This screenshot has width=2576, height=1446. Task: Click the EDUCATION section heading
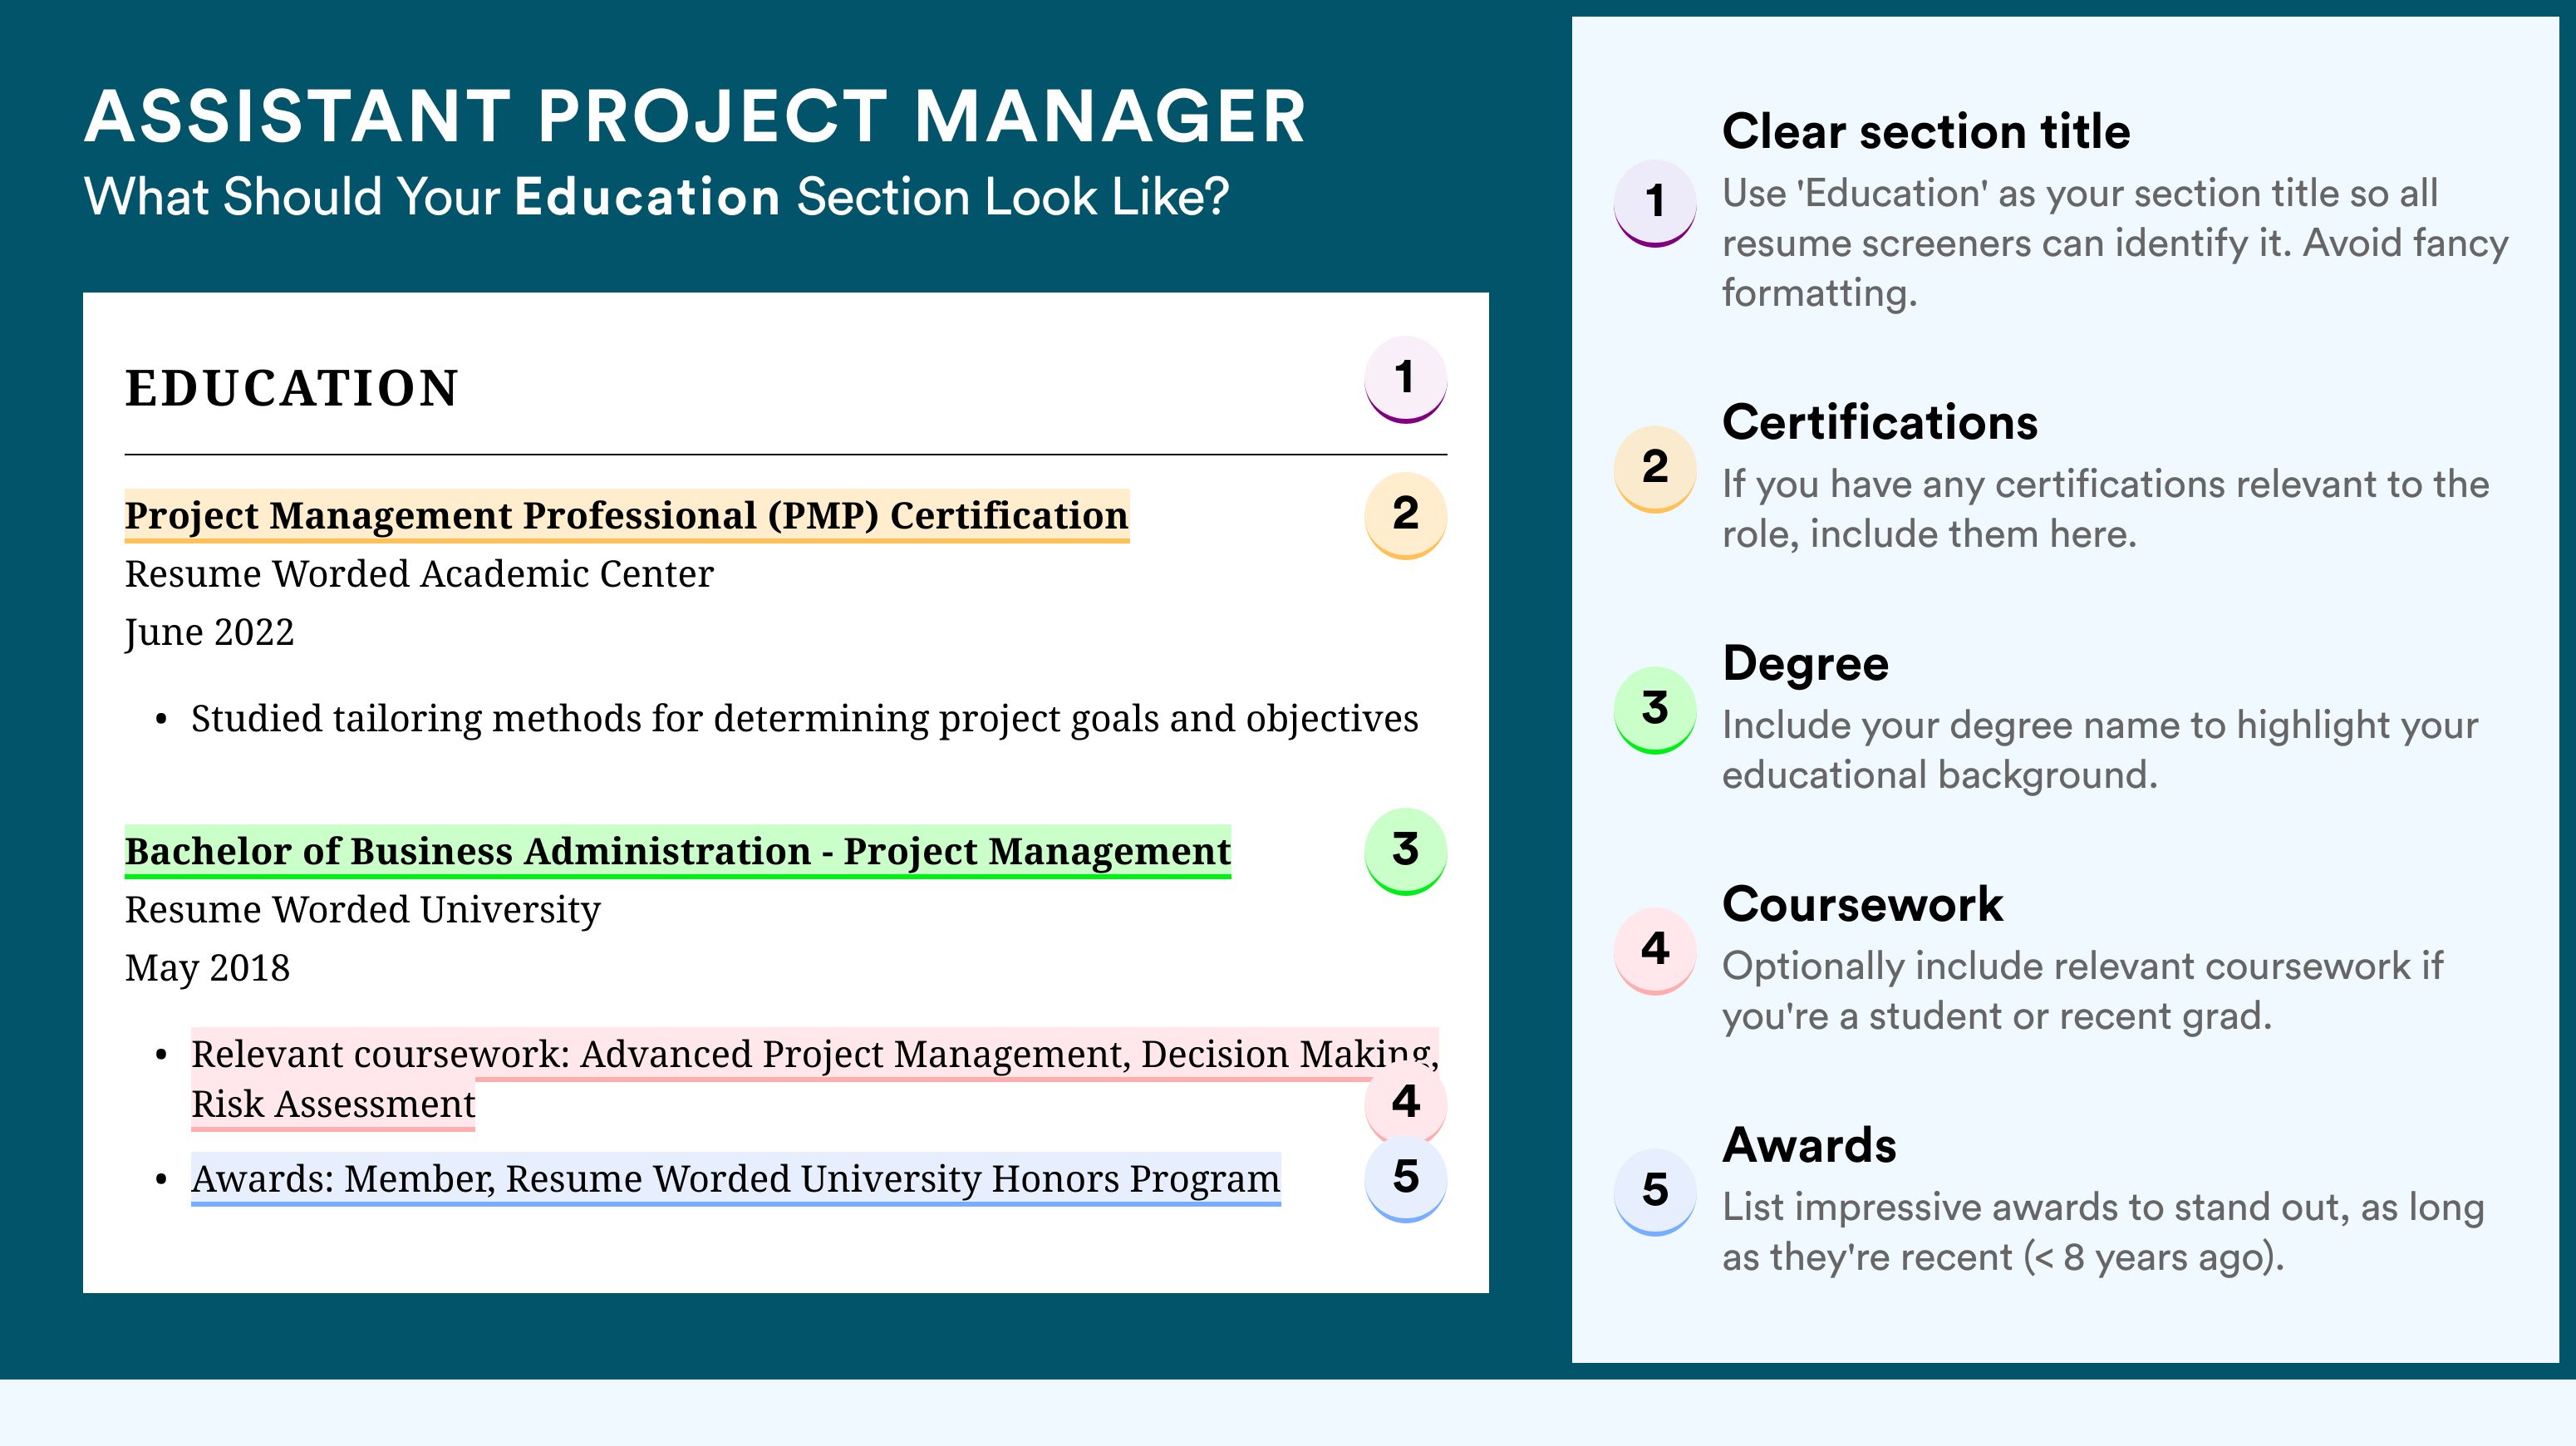click(291, 389)
